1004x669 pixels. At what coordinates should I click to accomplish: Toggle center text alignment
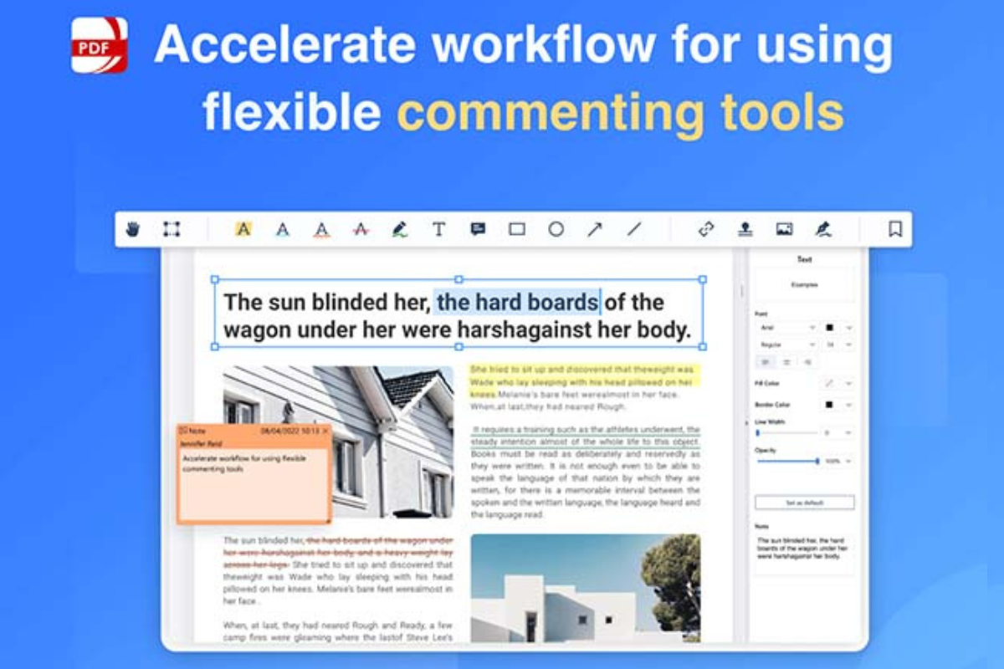786,362
